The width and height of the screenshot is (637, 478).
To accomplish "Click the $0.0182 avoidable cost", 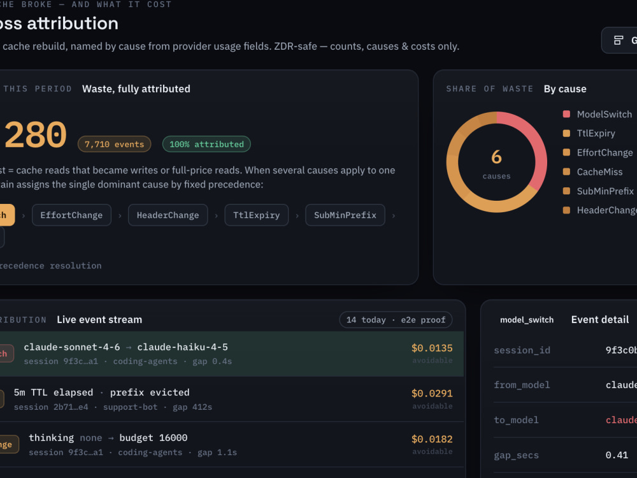I will (432, 439).
